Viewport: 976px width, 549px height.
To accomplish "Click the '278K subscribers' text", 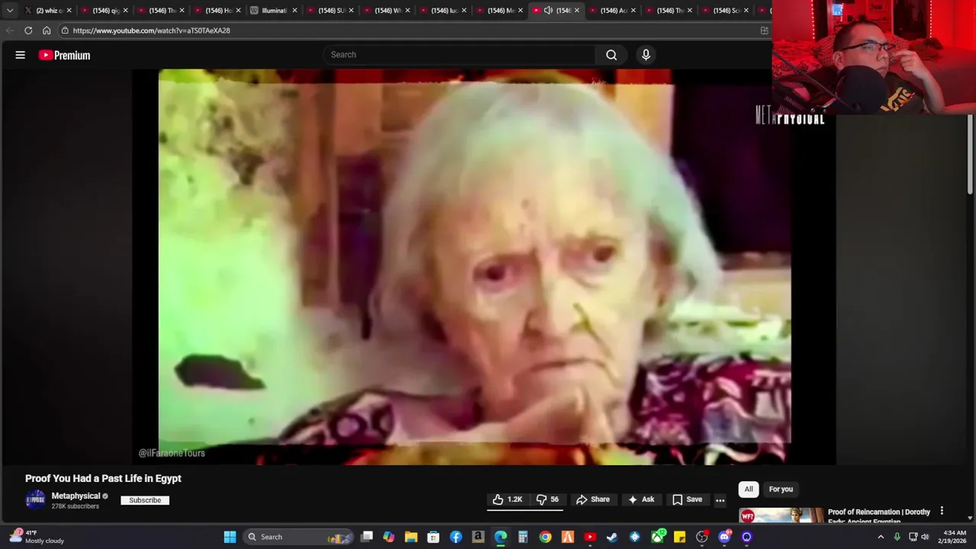I will [75, 506].
